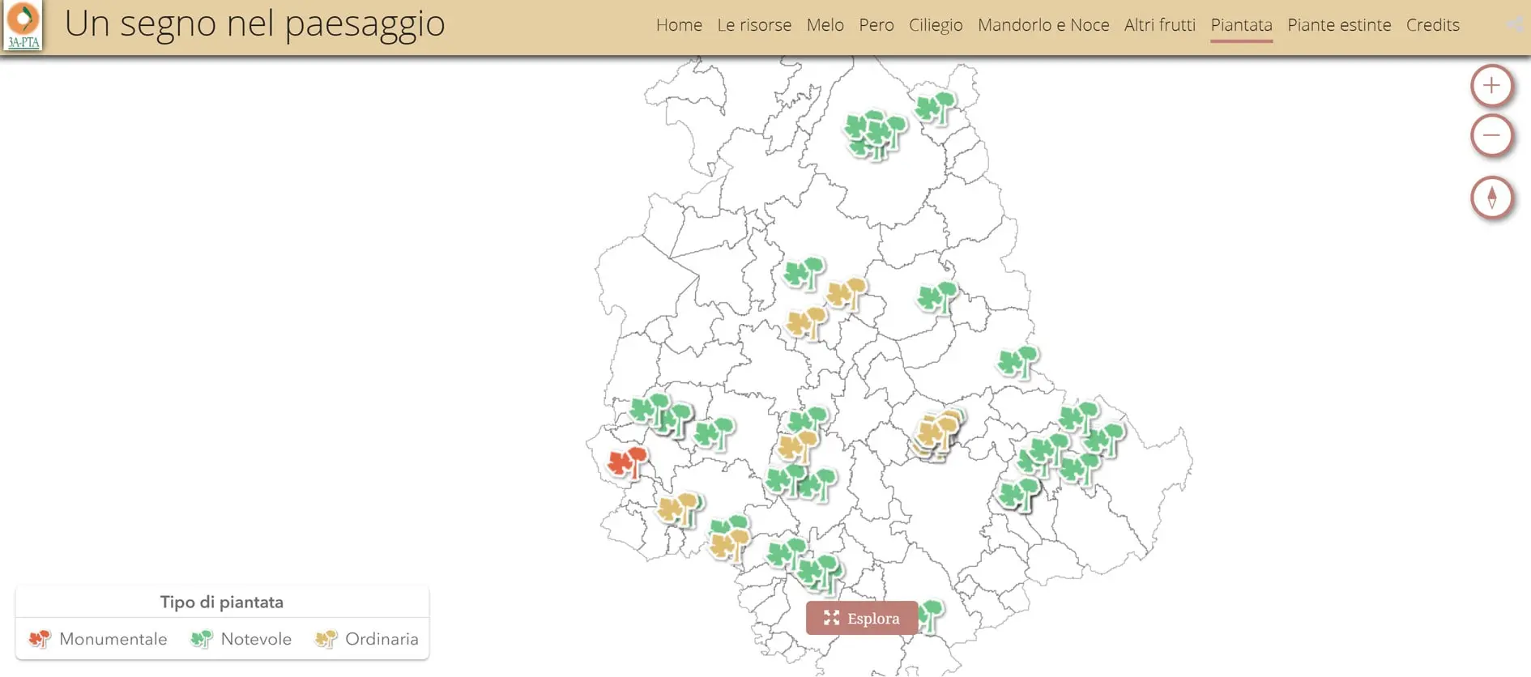The width and height of the screenshot is (1531, 677).
Task: Select the Piantata tab
Action: coord(1241,25)
